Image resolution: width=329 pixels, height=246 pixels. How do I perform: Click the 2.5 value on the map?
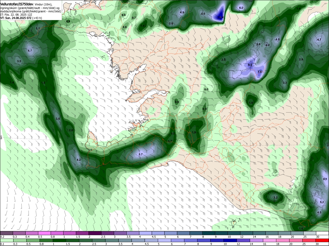pyautogui.click(x=224, y=60)
